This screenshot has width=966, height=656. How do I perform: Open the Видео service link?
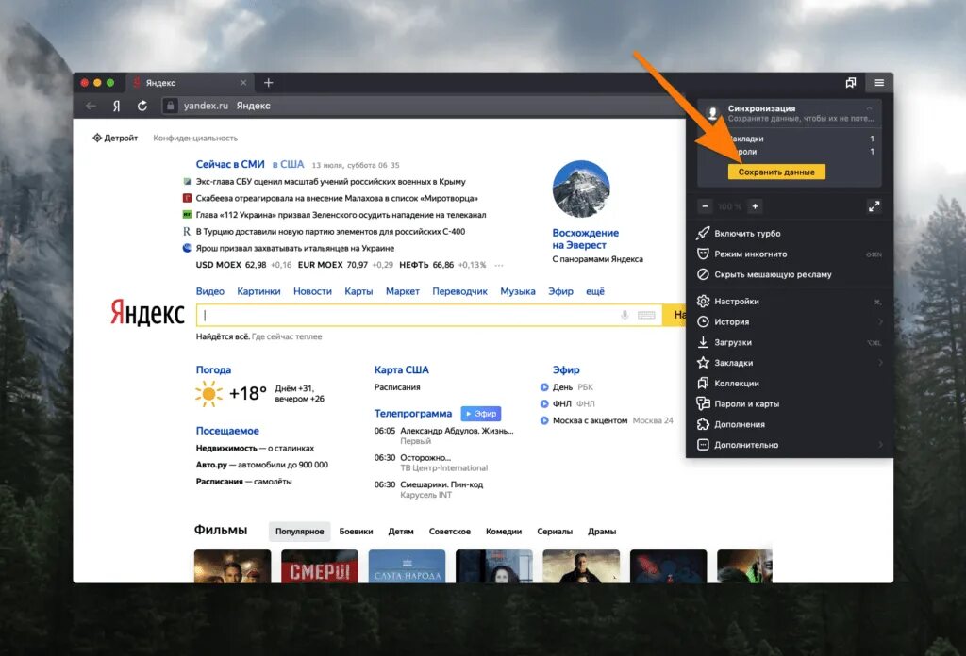coord(210,291)
